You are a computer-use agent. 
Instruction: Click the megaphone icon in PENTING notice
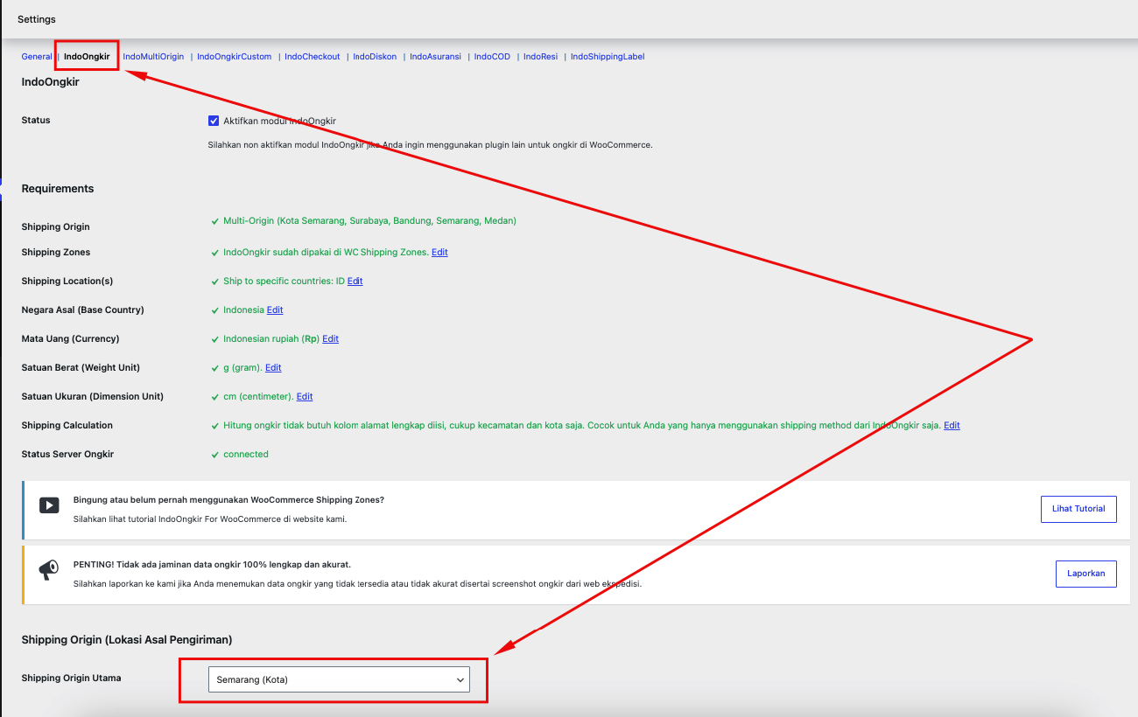[49, 570]
